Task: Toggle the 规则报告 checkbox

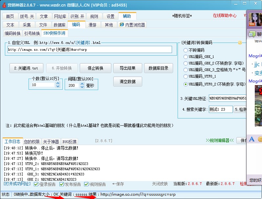Action: pyautogui.click(x=86, y=184)
